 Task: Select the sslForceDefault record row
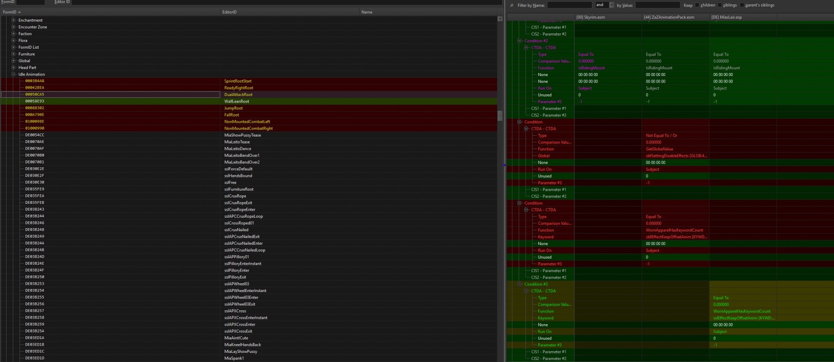[248, 169]
